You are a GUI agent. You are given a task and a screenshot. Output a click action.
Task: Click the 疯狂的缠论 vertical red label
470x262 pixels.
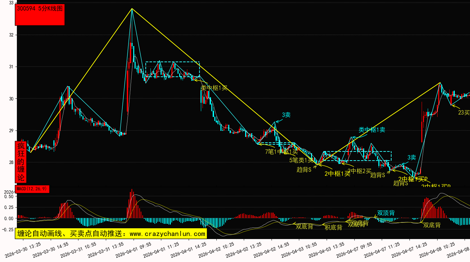(x=21, y=162)
